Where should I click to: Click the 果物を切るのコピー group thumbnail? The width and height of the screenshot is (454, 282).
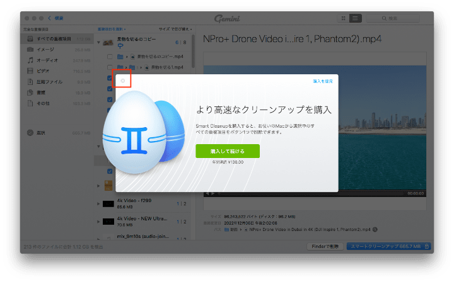tap(108, 42)
